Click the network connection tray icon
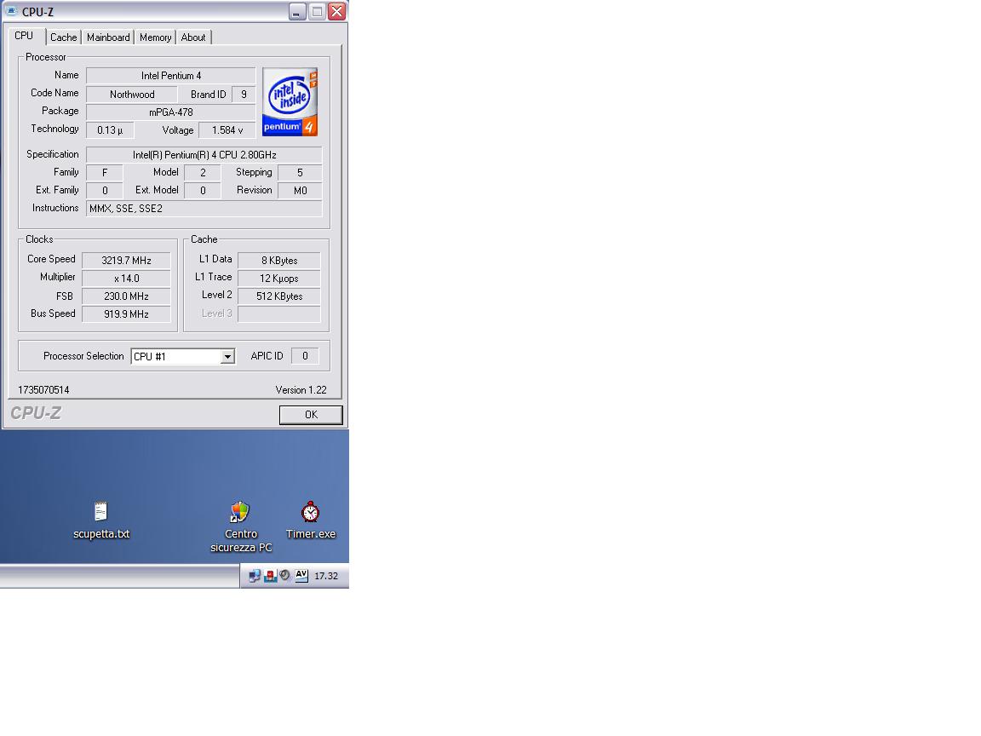 click(255, 576)
